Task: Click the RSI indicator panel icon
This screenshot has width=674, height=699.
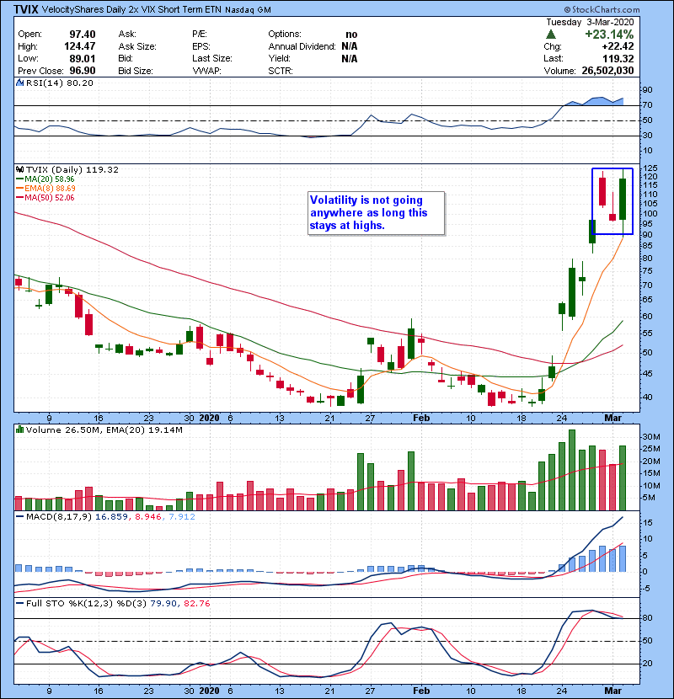Action: pyautogui.click(x=19, y=83)
